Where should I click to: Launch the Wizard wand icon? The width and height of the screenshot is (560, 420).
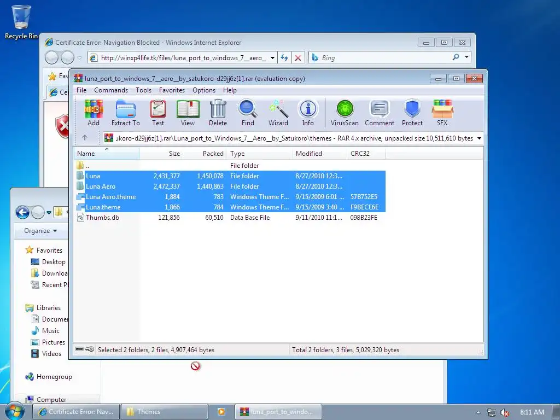tap(278, 113)
